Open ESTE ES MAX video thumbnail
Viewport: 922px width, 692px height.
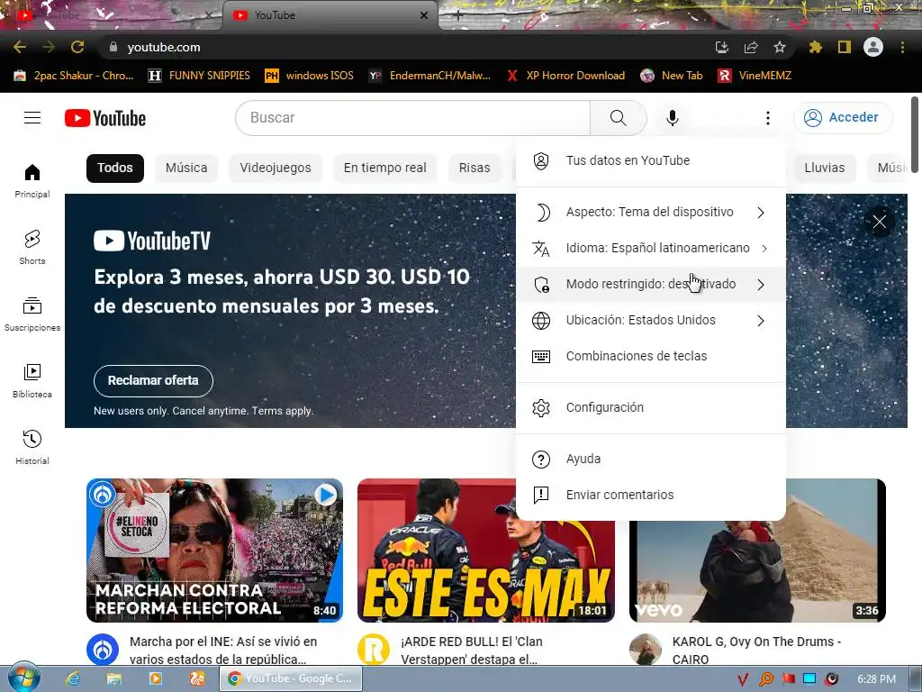pos(485,551)
